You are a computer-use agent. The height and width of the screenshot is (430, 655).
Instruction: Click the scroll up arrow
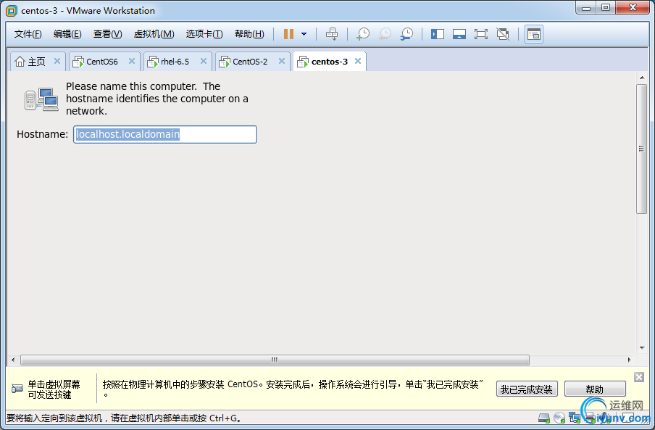click(642, 78)
